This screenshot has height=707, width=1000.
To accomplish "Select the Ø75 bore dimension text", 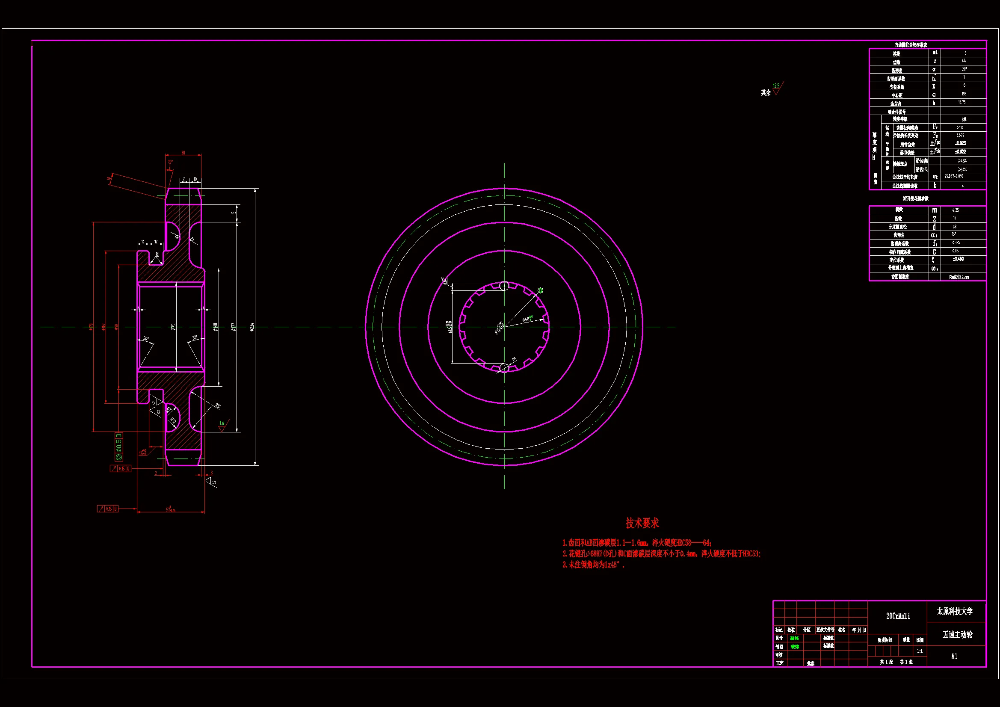I will (x=173, y=327).
